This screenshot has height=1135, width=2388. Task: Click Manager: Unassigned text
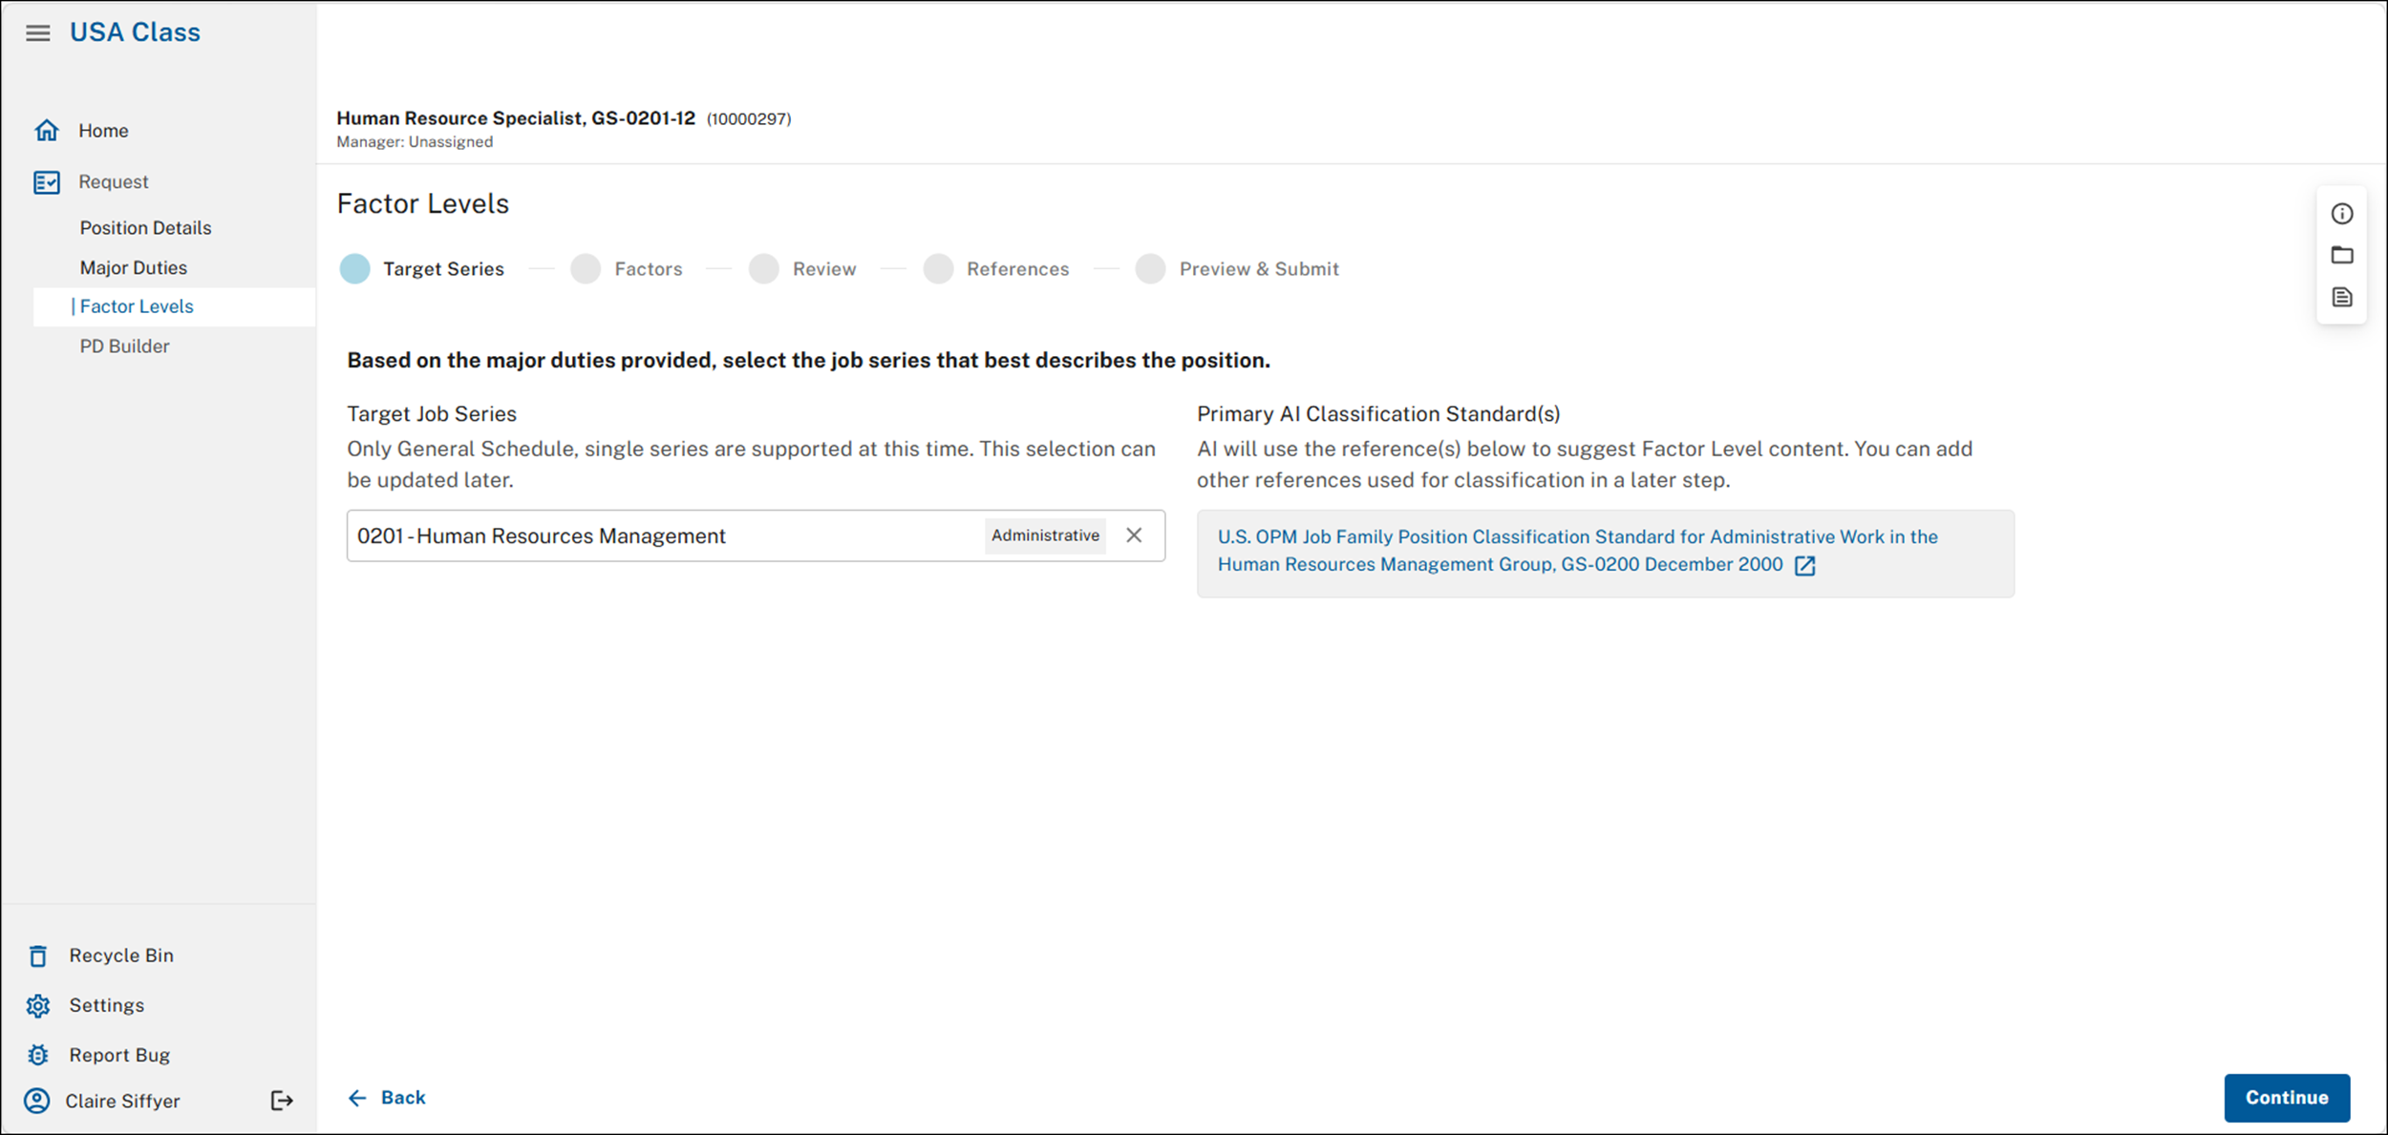(x=415, y=141)
